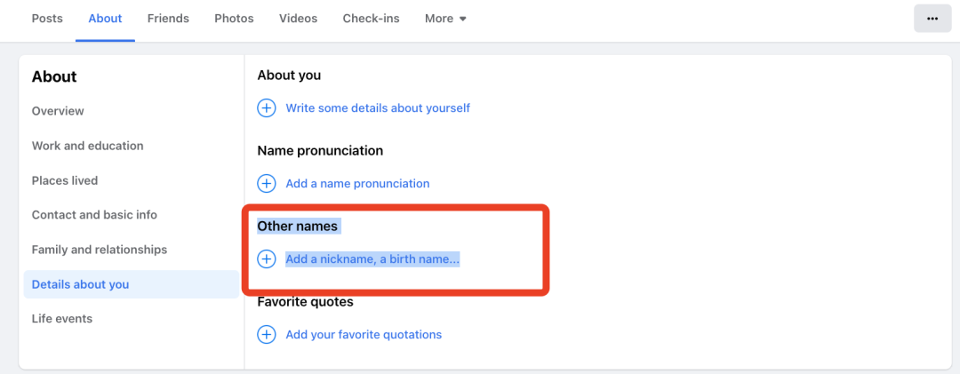
Task: Expand the More tab dropdown
Action: pyautogui.click(x=445, y=19)
